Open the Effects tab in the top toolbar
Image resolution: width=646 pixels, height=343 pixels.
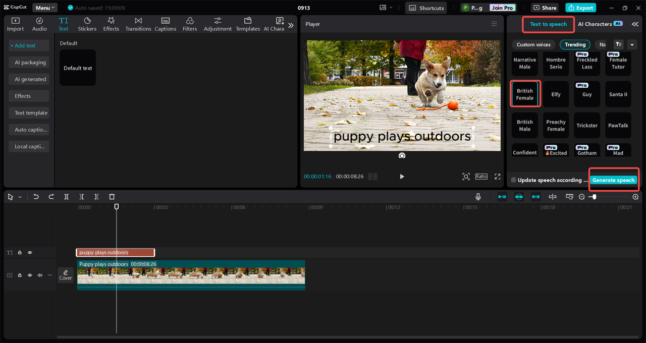[111, 24]
